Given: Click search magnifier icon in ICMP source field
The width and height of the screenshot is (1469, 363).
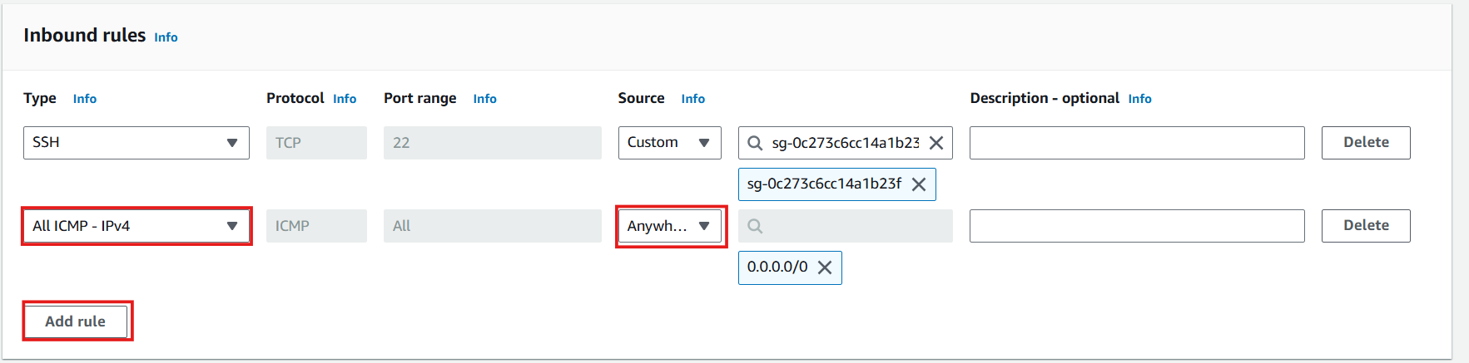Looking at the screenshot, I should pos(755,226).
